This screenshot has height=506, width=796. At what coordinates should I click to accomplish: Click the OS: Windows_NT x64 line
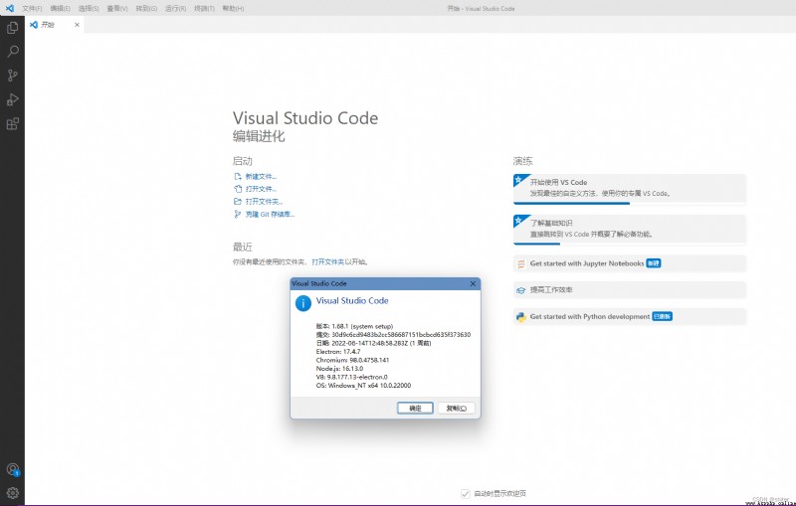click(363, 386)
